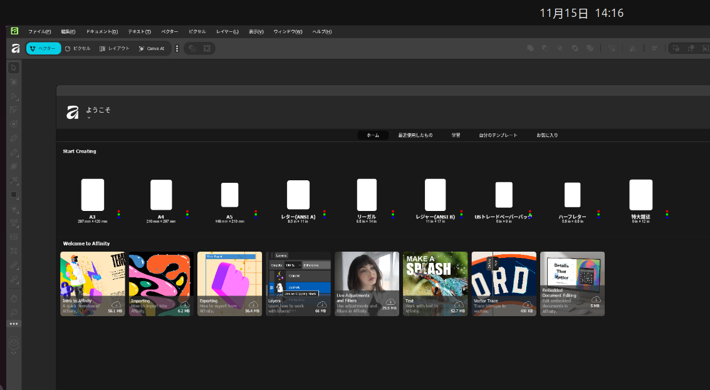Click the download icon on Exporting card

[x=252, y=304]
